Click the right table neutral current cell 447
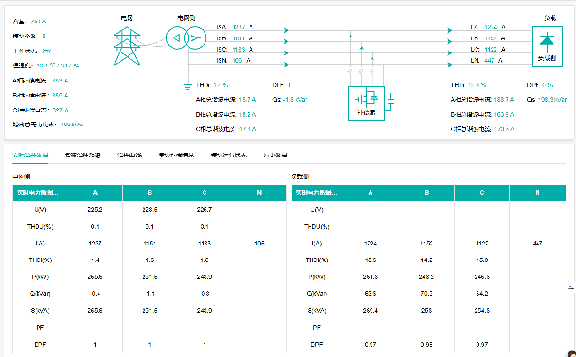576x357 pixels. 538,244
